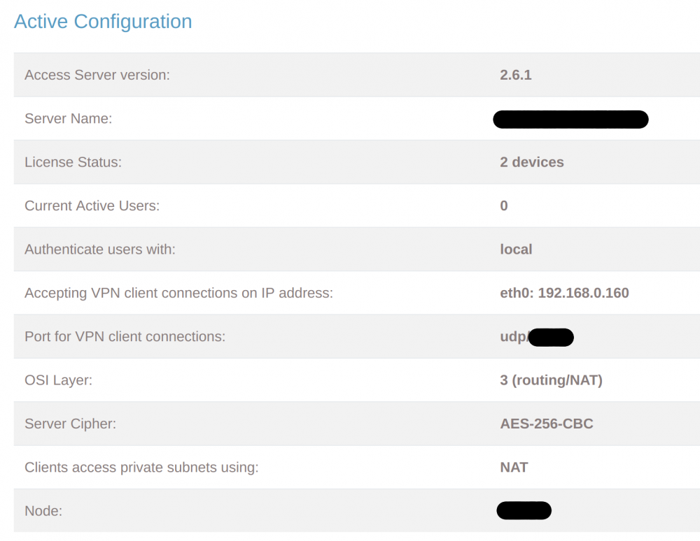Screen dimensions: 700x541
Task: Click the active users count 0
Action: click(x=503, y=206)
